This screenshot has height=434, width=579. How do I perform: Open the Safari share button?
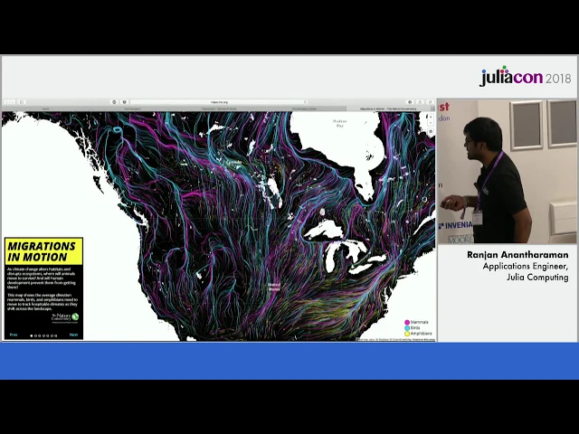420,102
